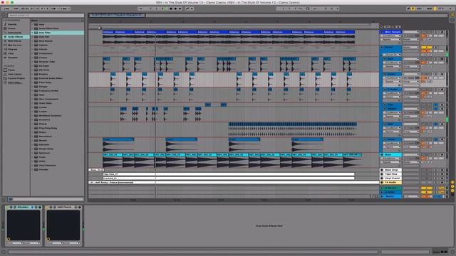Toggle the Mixer section button

[452, 191]
